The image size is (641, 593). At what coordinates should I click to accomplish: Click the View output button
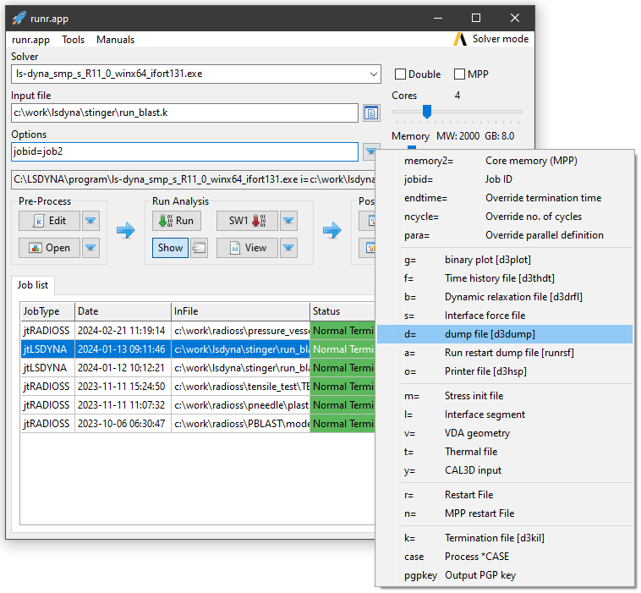(247, 248)
